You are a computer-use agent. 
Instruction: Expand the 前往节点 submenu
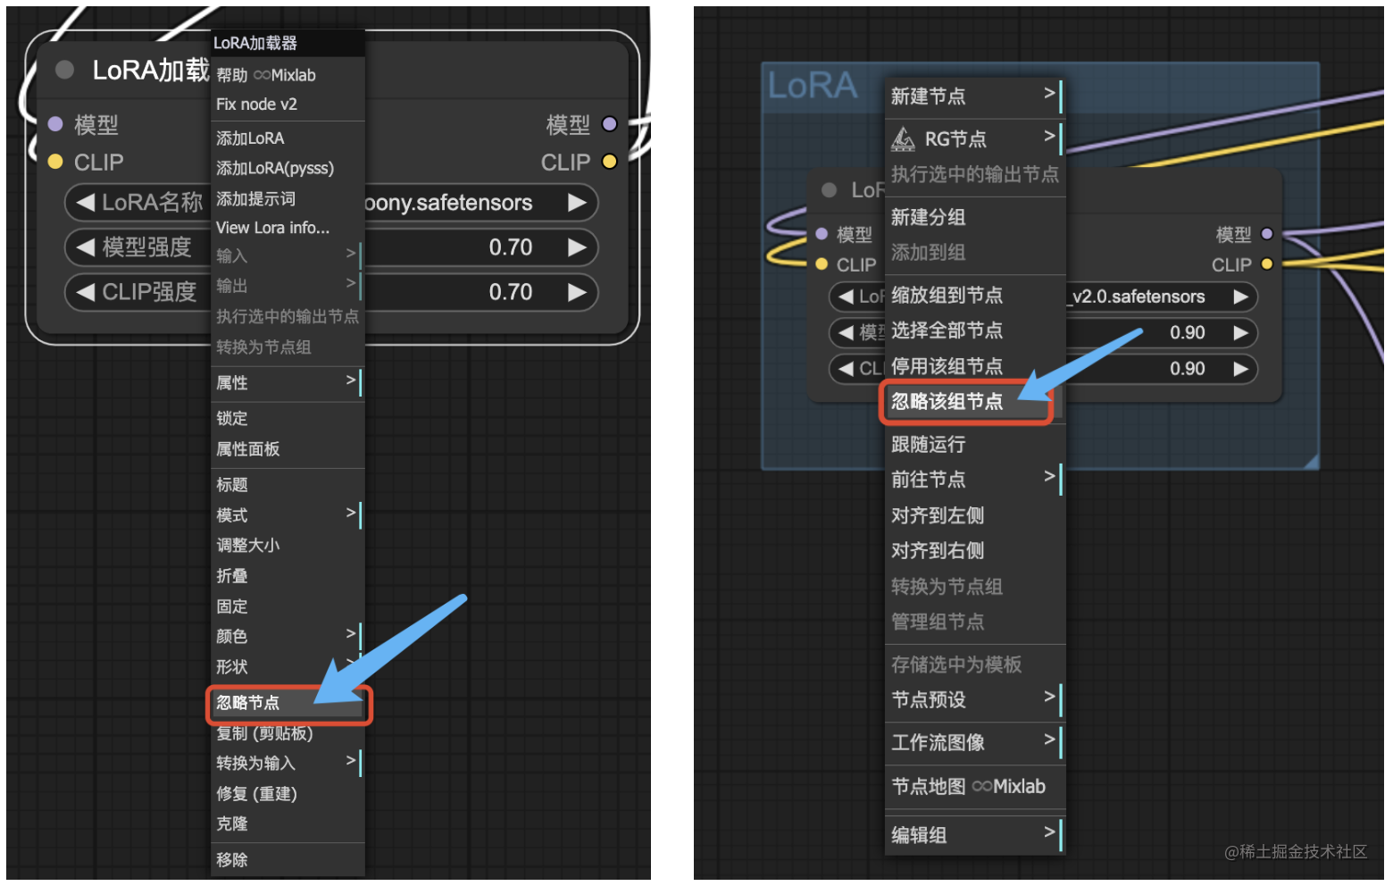click(975, 480)
